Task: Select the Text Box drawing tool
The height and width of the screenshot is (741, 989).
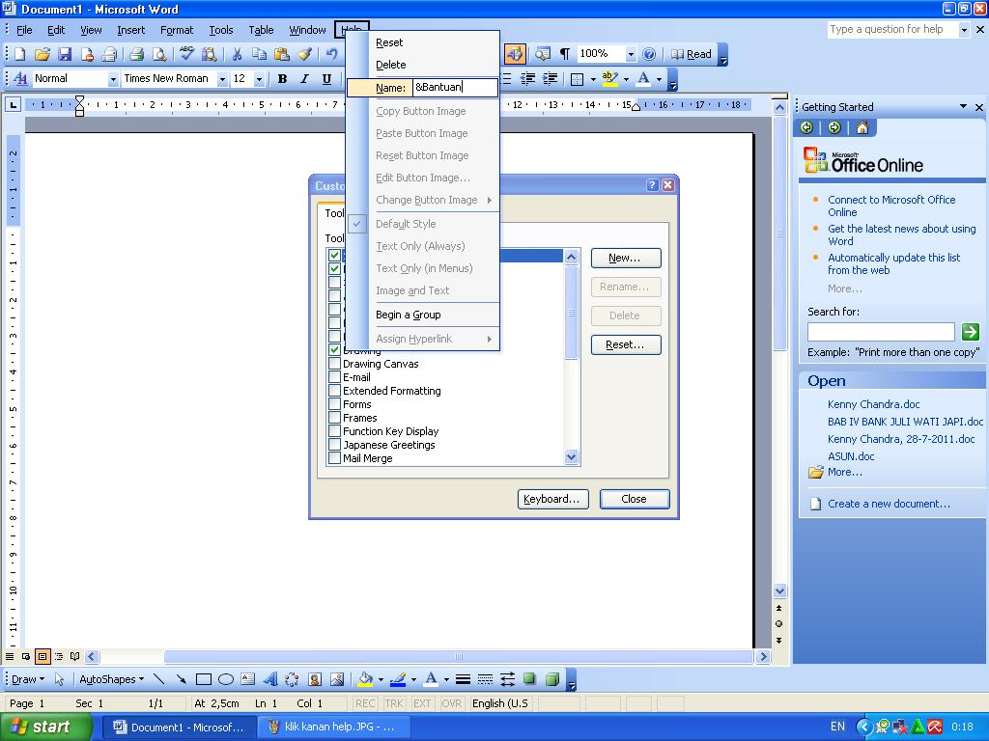Action: (x=248, y=679)
